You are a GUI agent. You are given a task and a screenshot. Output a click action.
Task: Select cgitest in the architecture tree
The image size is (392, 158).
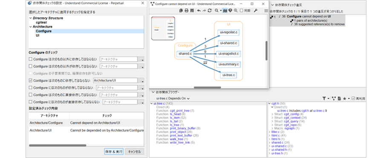coord(41,23)
